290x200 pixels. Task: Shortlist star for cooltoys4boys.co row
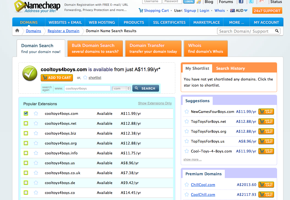[36, 193]
